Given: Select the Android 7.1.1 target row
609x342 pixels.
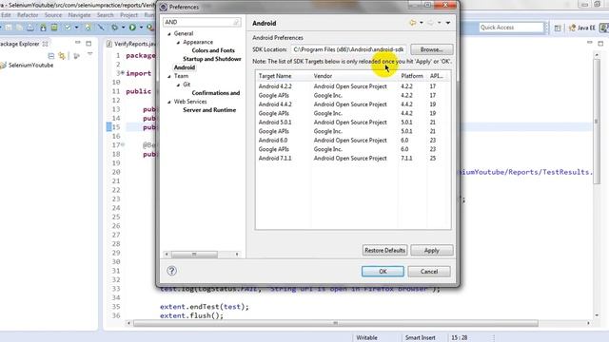Looking at the screenshot, I should pos(353,159).
